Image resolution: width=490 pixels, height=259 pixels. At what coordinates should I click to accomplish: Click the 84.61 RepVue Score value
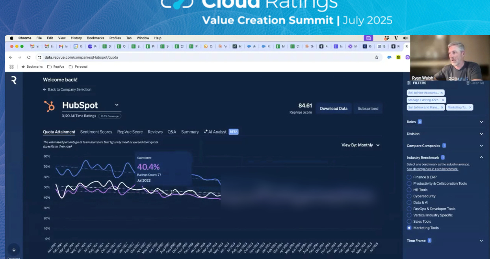(x=305, y=105)
